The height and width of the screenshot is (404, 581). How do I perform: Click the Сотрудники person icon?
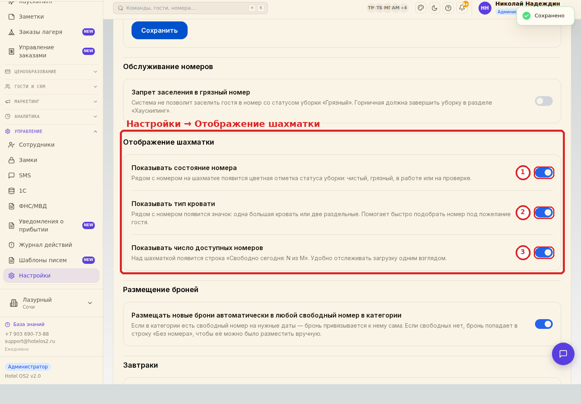12,145
